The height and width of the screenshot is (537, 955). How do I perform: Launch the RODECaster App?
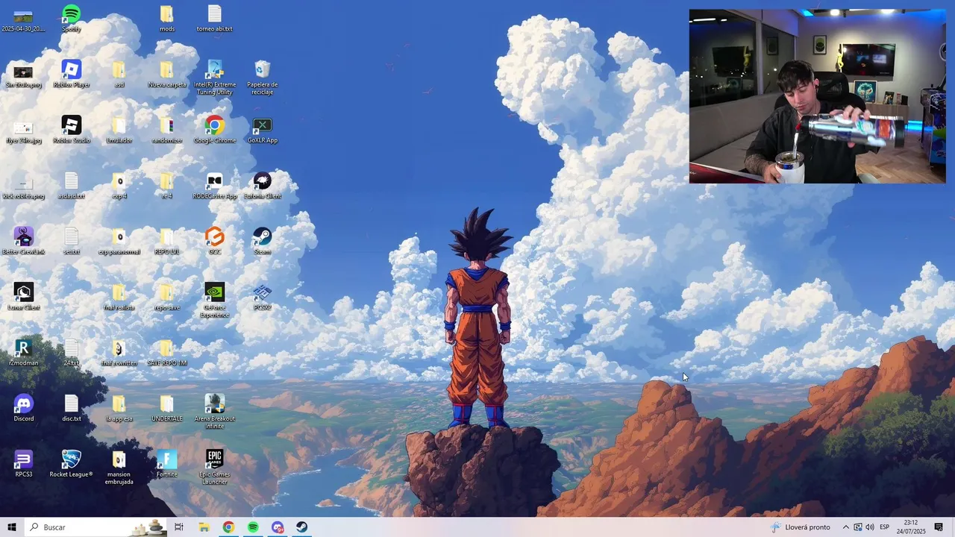tap(215, 186)
